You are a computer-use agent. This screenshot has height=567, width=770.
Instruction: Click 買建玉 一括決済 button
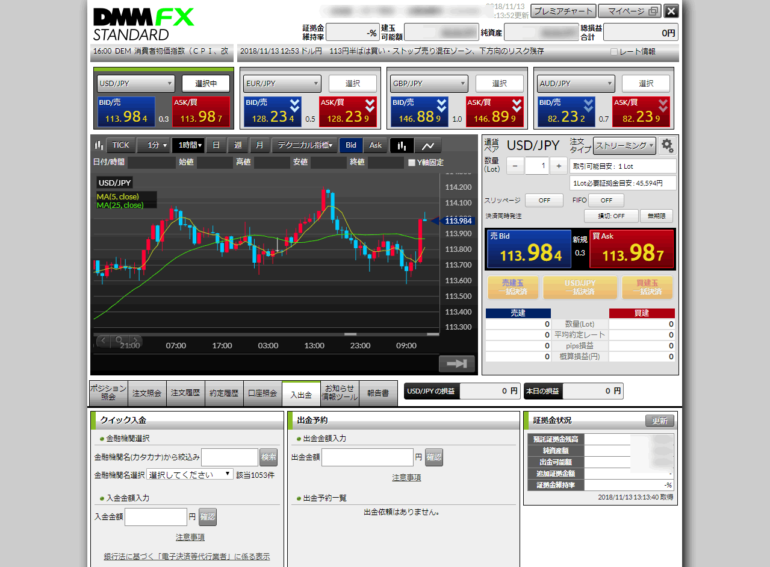pos(648,287)
